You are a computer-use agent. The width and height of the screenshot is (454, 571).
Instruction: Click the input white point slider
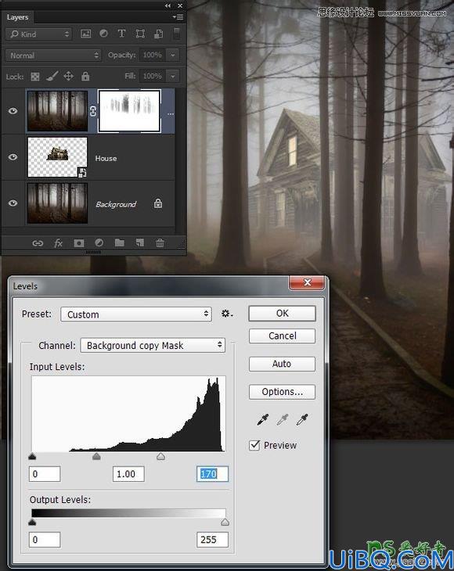(x=160, y=456)
